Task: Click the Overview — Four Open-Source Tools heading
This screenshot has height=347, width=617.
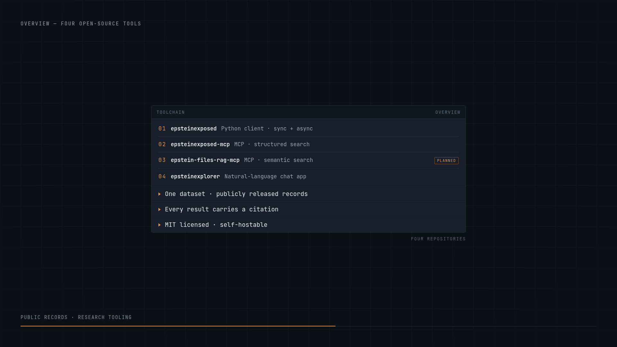Action: (x=81, y=24)
